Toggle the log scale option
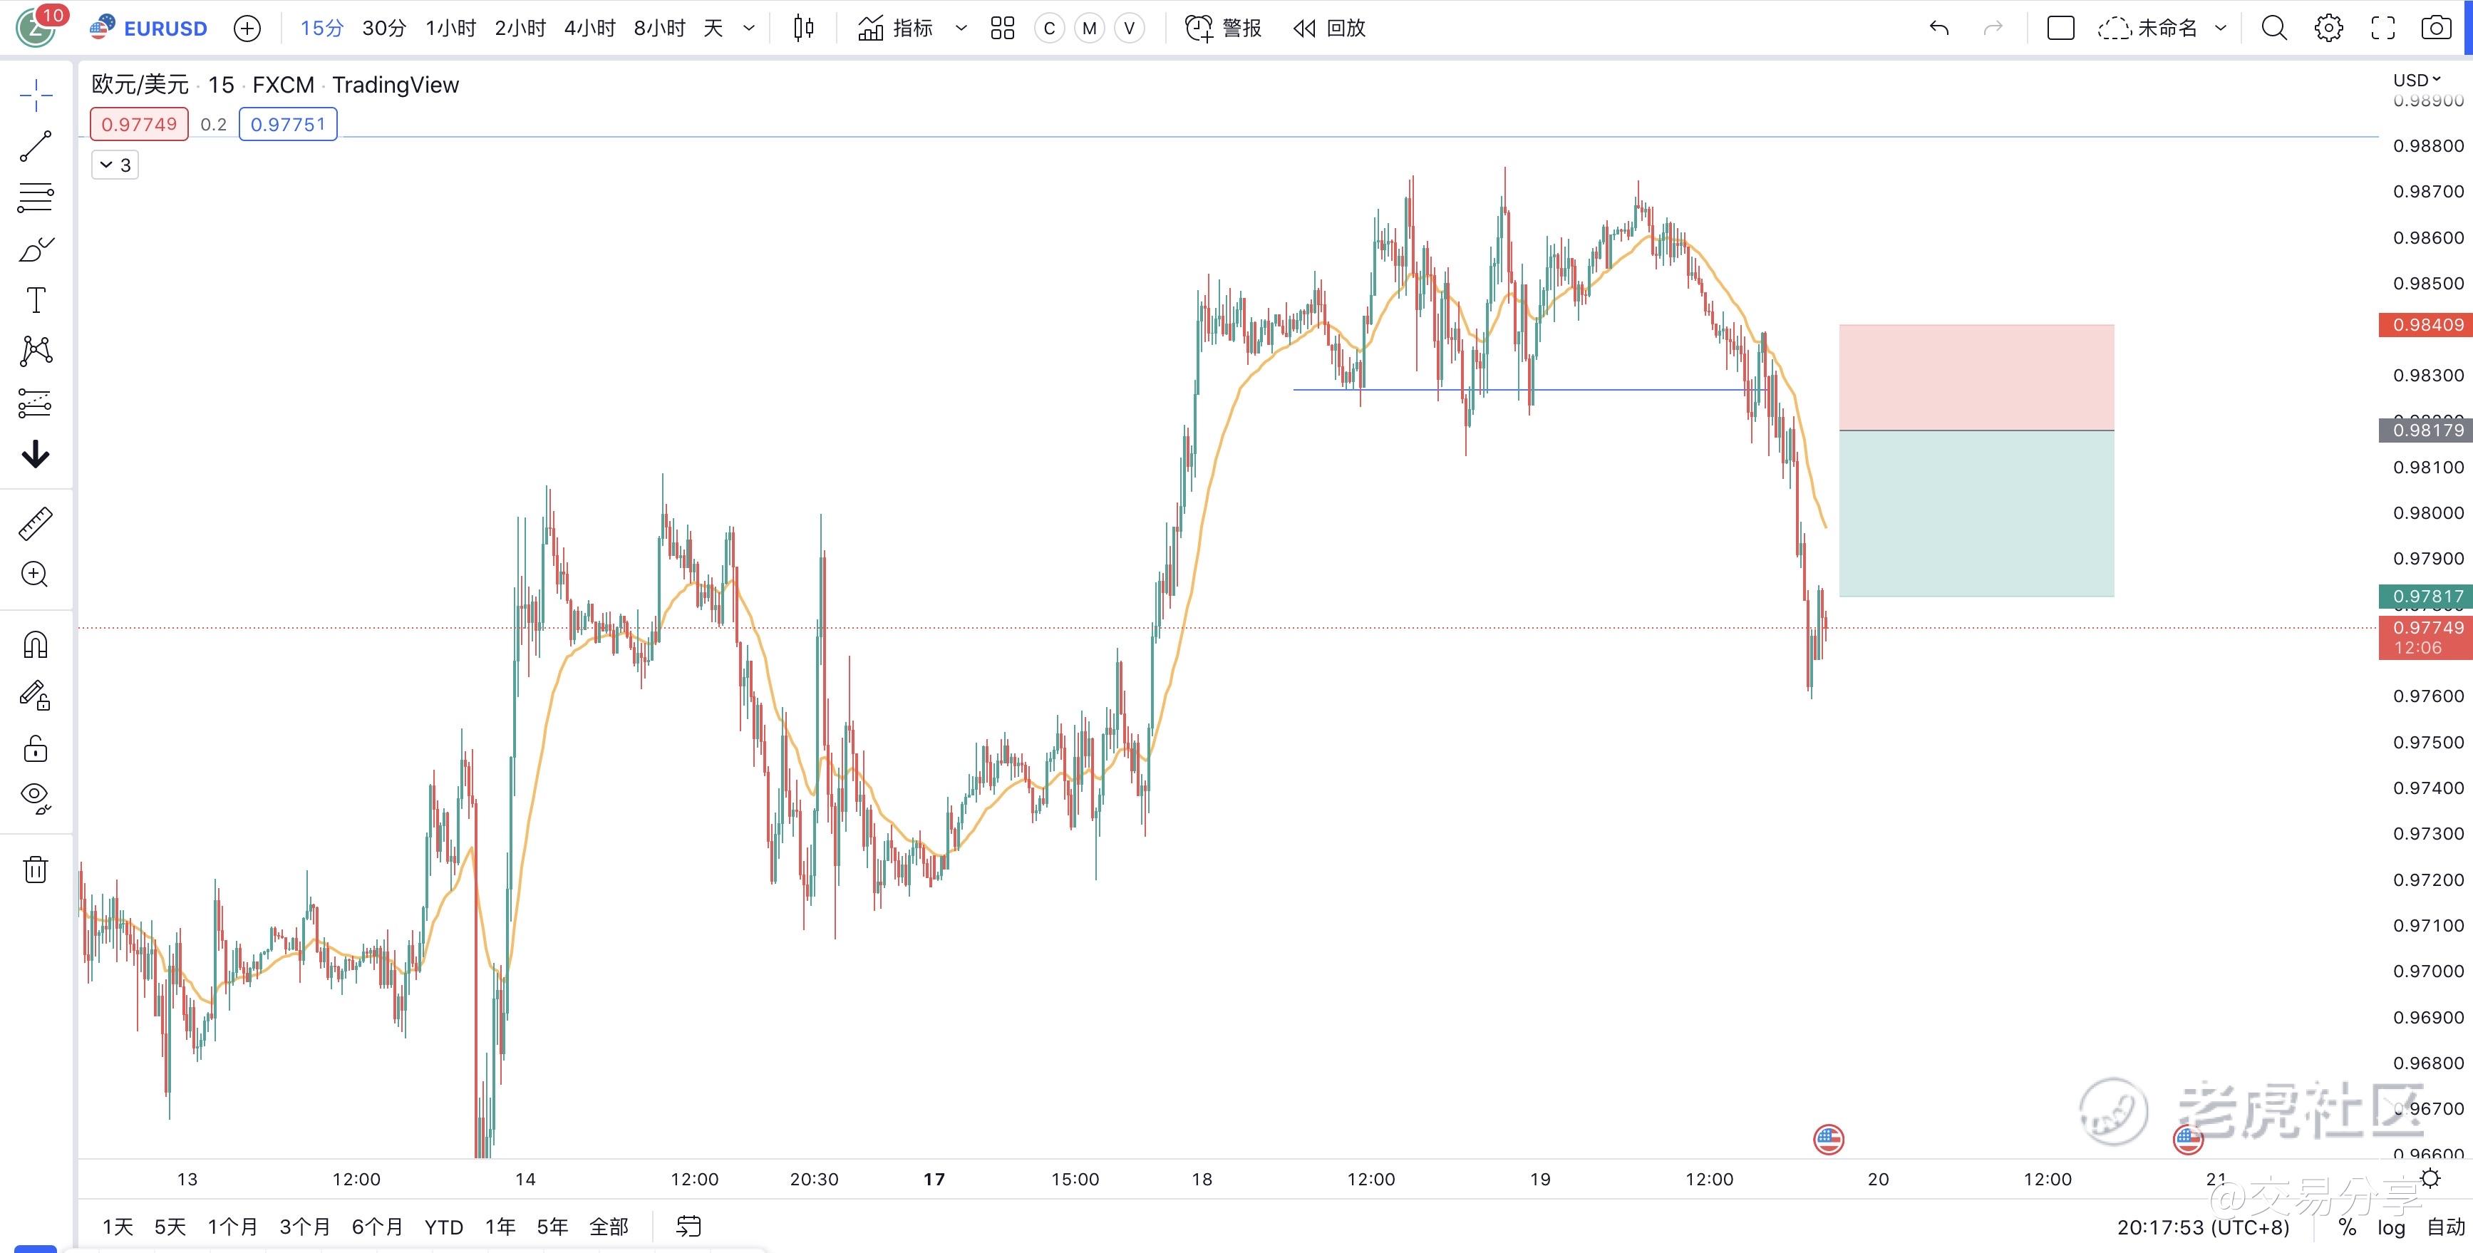This screenshot has width=2473, height=1253. click(2390, 1227)
